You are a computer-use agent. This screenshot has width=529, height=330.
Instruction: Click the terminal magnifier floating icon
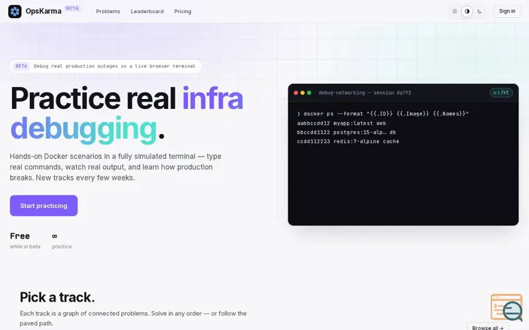(507, 307)
